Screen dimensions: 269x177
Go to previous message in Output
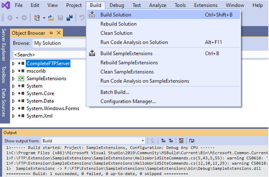point(163,141)
